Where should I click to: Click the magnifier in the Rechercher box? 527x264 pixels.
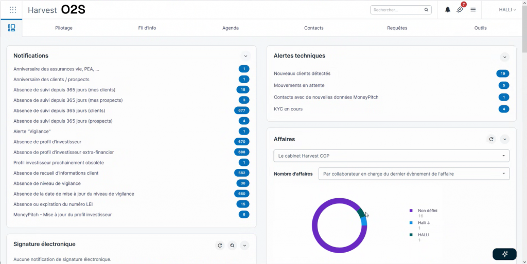427,10
